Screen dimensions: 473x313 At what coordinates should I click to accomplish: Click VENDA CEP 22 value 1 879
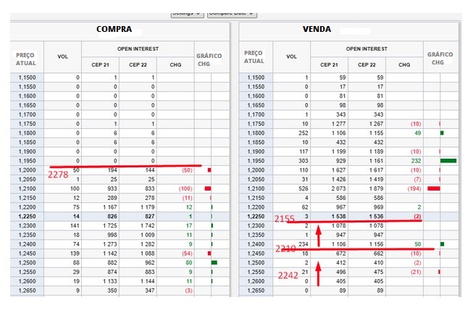pos(376,188)
